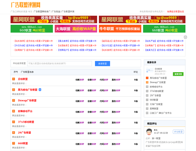Screen dimensions: 196x151
Task: Focus the alliance name search field
Action: pos(59,63)
